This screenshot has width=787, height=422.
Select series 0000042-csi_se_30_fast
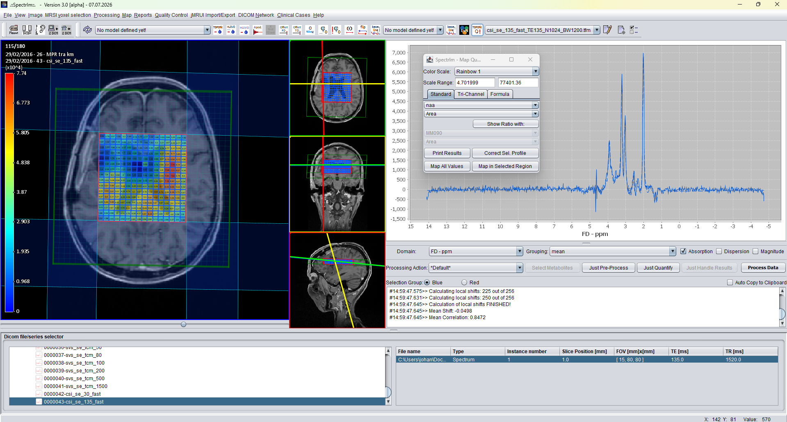72,394
